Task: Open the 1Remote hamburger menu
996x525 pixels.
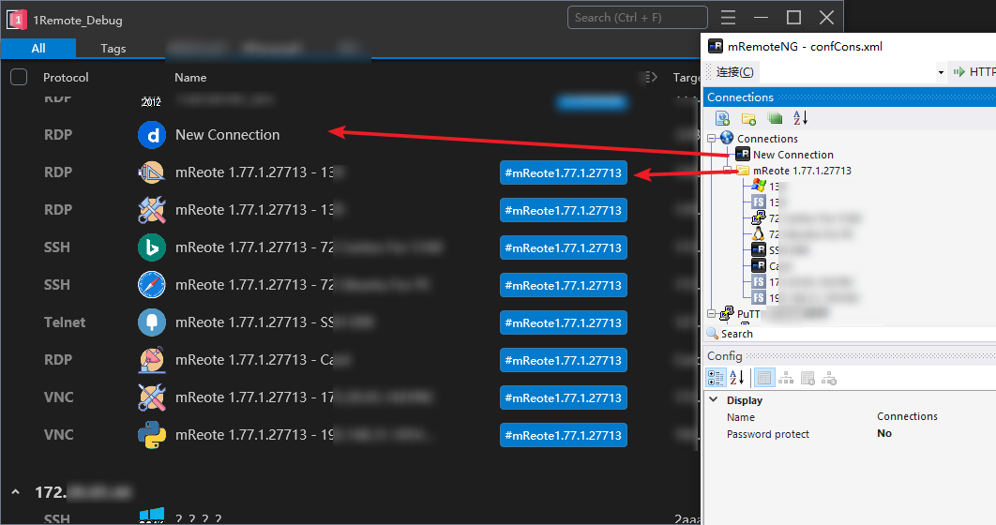Action: coord(728,18)
